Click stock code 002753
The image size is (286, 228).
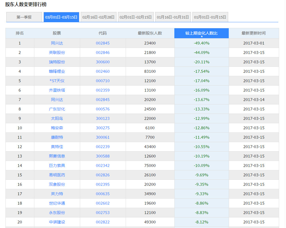pos(103,213)
